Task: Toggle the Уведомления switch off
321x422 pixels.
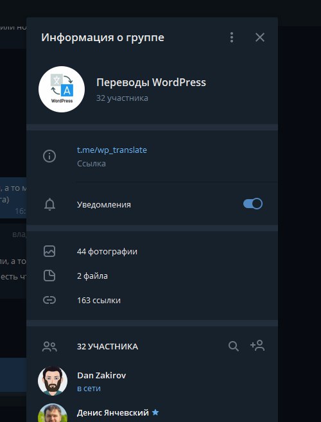Action: click(253, 204)
